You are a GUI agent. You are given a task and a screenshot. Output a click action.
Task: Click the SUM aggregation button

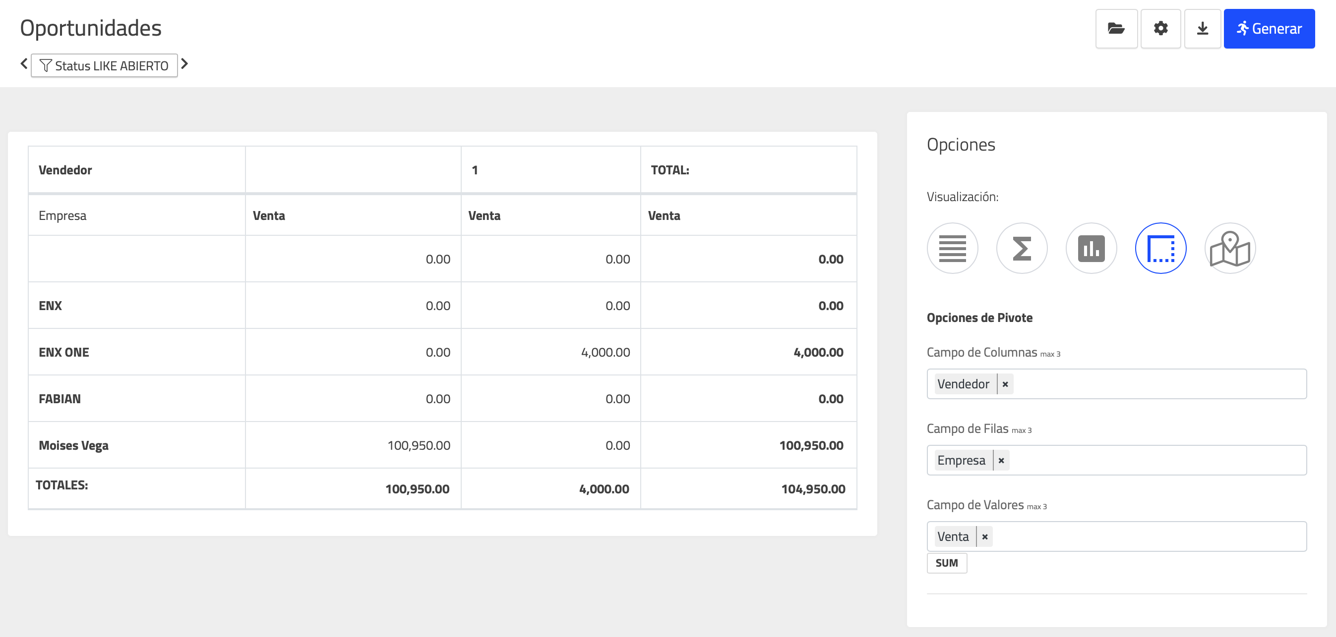click(947, 563)
